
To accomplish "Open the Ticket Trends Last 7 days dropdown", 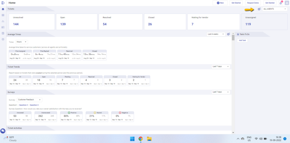I will tap(221, 67).
